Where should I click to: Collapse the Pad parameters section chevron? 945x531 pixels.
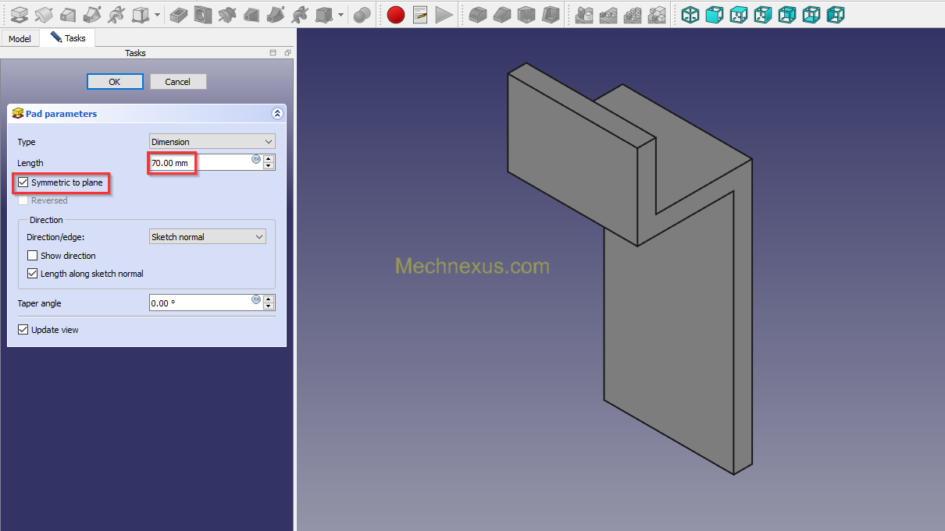[277, 114]
